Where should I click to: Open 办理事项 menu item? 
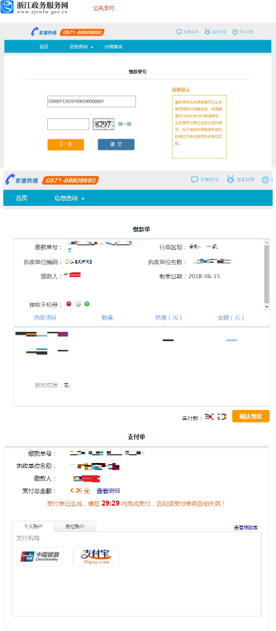coord(113,47)
